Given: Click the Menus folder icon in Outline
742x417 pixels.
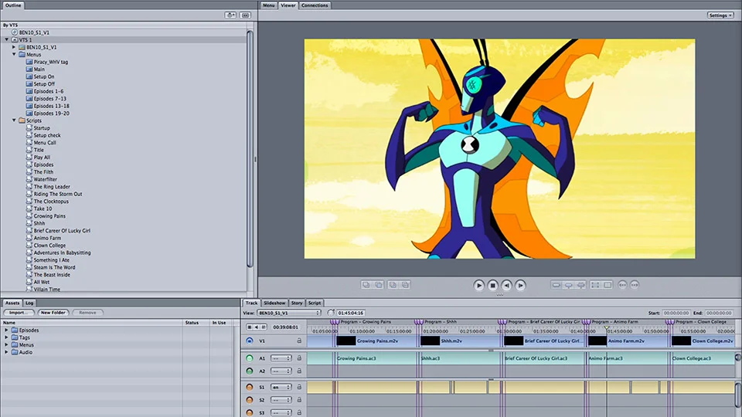Looking at the screenshot, I should (22, 54).
